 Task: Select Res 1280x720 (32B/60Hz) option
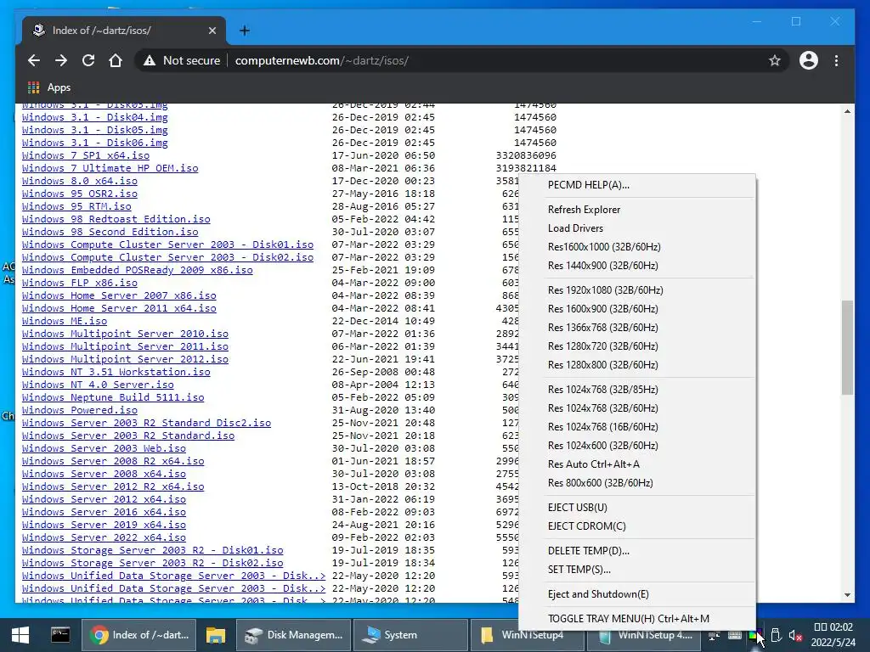637,346
